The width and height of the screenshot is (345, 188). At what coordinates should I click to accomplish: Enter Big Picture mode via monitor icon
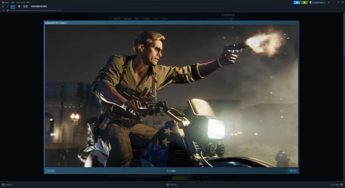point(329,2)
